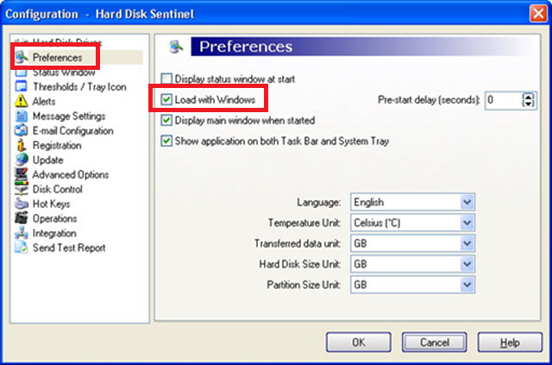Click the Alerts warning triangle icon
This screenshot has width=552, height=365.
pyautogui.click(x=21, y=101)
